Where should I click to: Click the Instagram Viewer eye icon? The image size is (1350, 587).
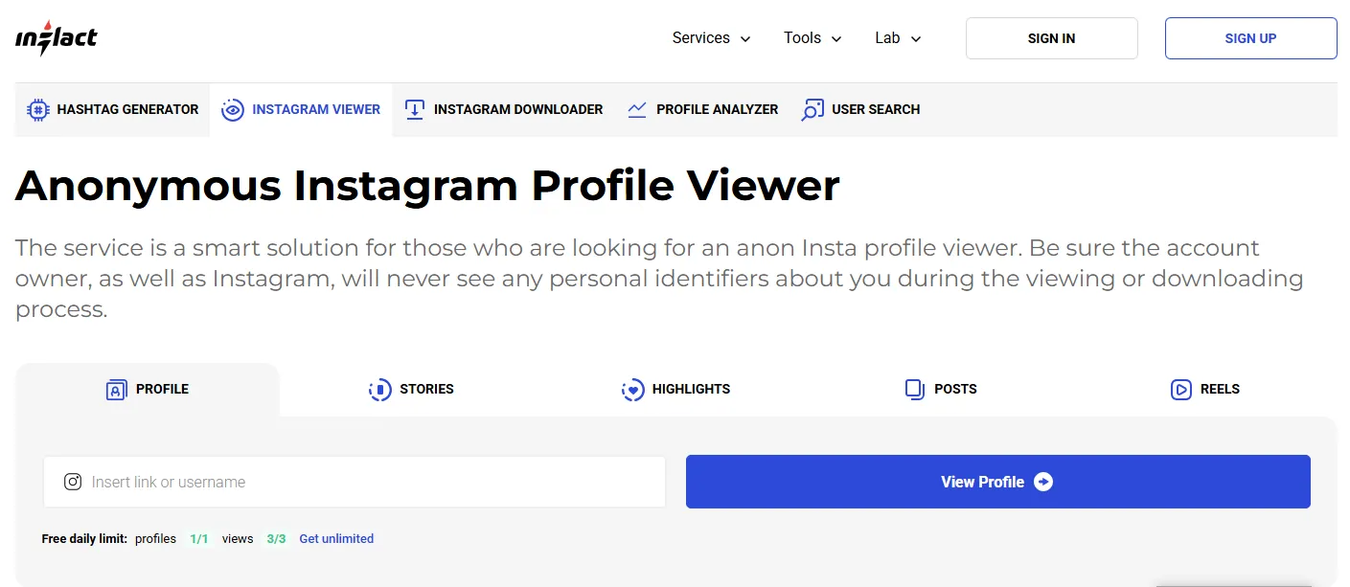[x=232, y=109]
